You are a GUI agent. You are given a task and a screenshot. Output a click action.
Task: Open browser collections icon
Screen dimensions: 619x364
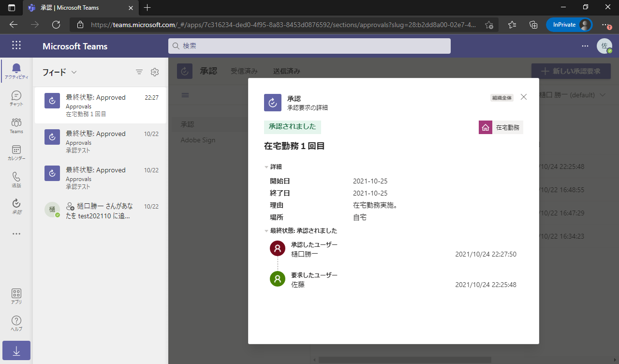pyautogui.click(x=534, y=25)
